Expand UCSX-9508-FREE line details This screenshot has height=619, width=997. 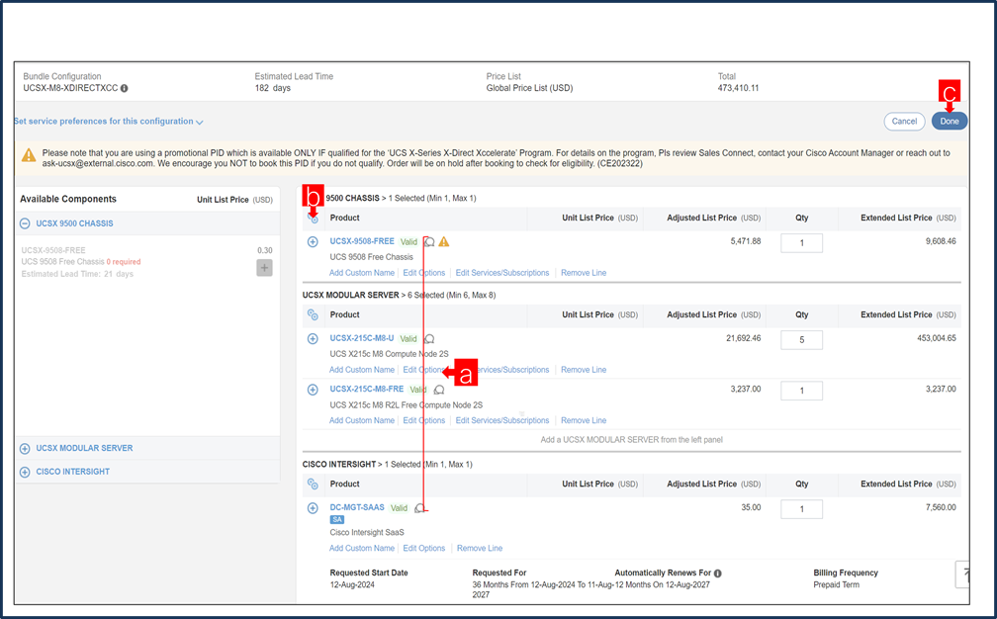coord(313,241)
